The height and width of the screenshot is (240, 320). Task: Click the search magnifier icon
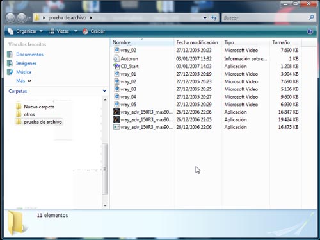311,17
